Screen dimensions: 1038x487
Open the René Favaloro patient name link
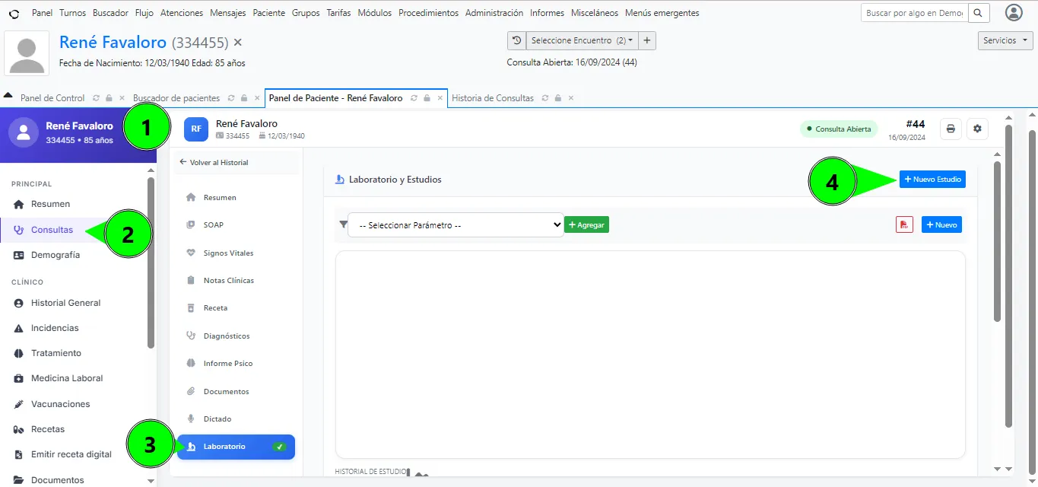pyautogui.click(x=113, y=43)
